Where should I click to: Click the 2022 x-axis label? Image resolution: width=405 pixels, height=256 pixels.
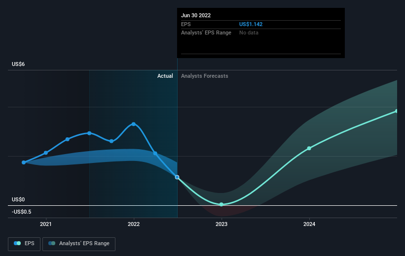click(134, 224)
